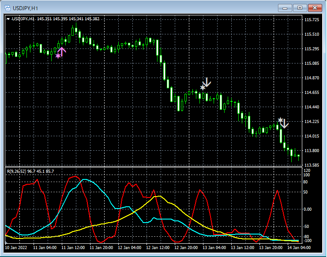Close the USDJPY,H1 chart window
327x257 pixels.
315,8
